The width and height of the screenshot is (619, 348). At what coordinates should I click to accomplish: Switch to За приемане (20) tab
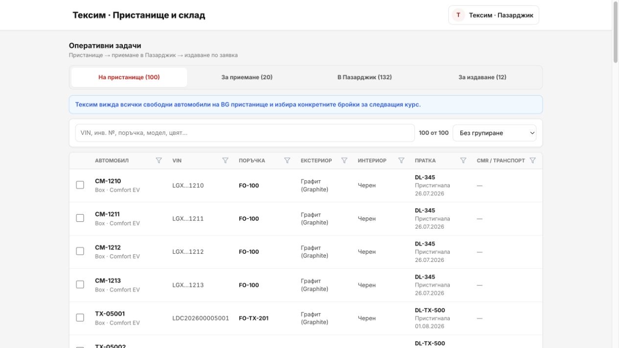(247, 77)
